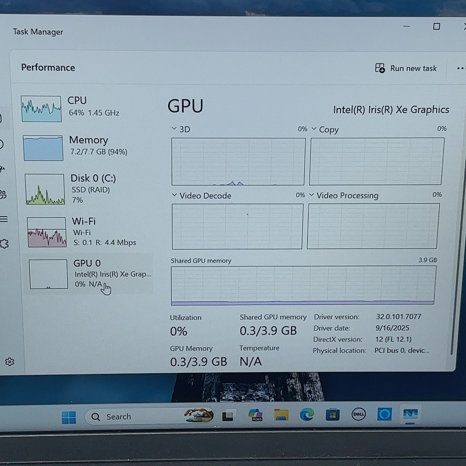Open the three-dots more options menu
This screenshot has height=466, width=466.
pos(461,68)
